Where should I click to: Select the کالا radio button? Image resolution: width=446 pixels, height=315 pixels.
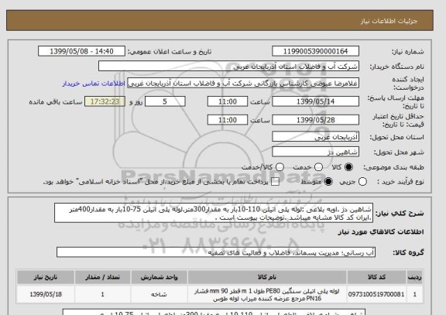[348, 167]
